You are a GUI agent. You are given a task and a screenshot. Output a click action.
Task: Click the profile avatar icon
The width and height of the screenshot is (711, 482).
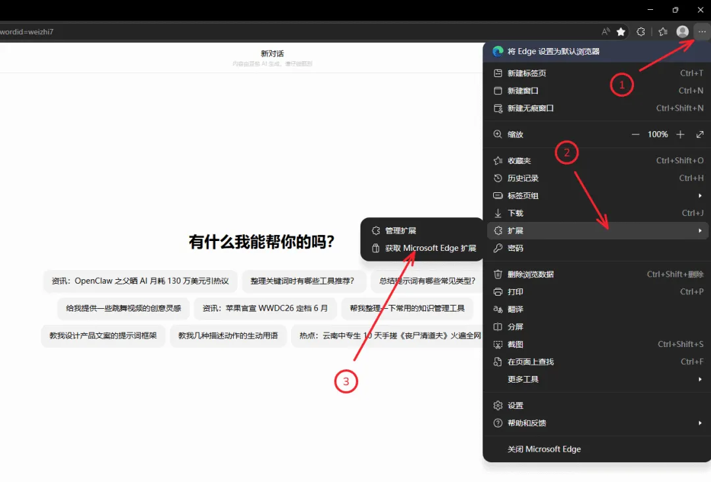click(683, 32)
